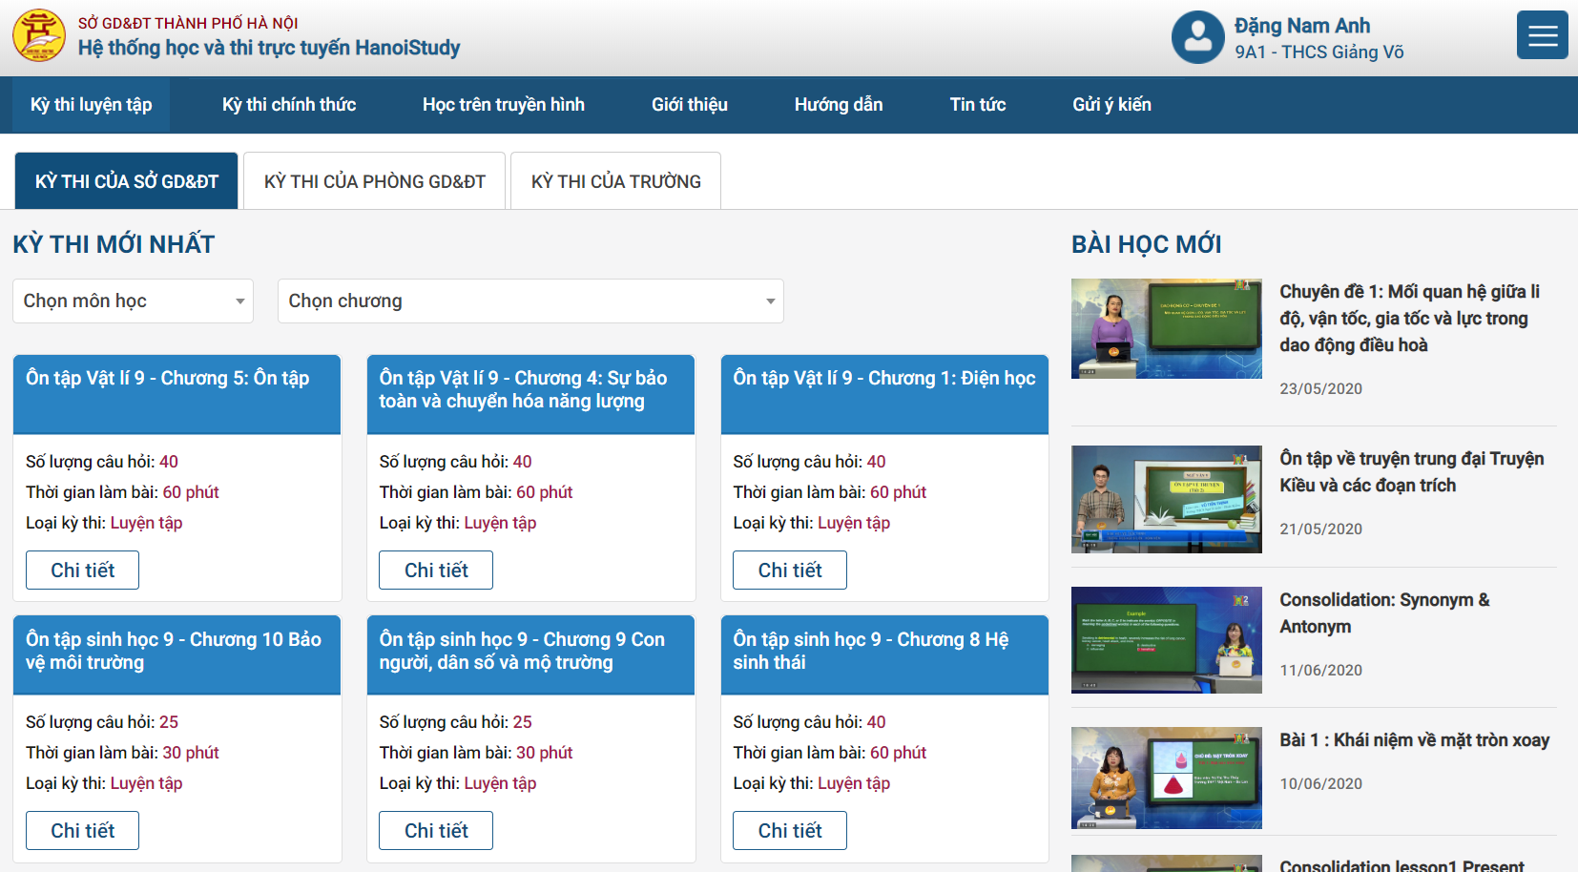Open lesson Consolidation: Synonym & Antonym
The image size is (1578, 872).
1384,613
